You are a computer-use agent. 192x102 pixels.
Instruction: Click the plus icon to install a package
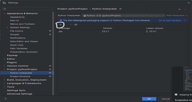click(60, 24)
